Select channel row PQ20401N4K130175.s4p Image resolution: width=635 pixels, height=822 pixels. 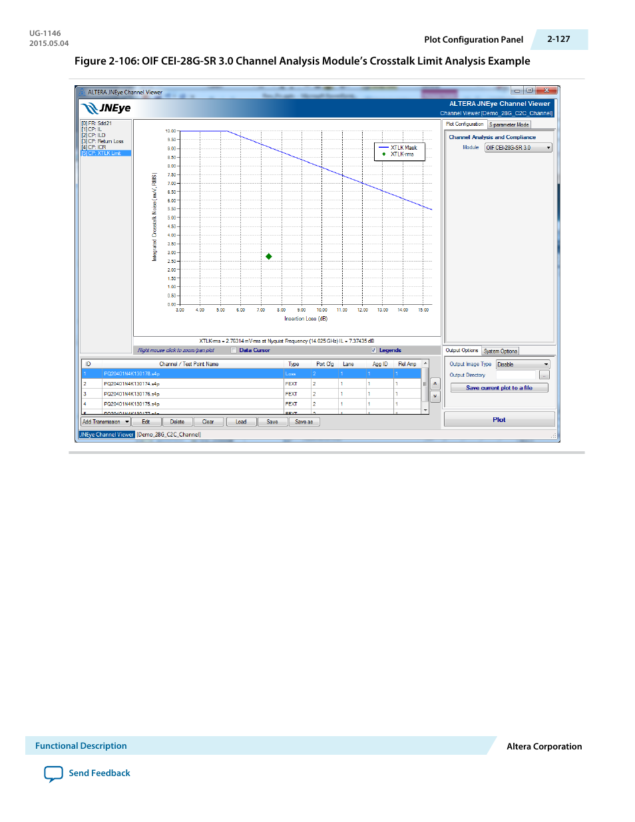click(x=252, y=403)
